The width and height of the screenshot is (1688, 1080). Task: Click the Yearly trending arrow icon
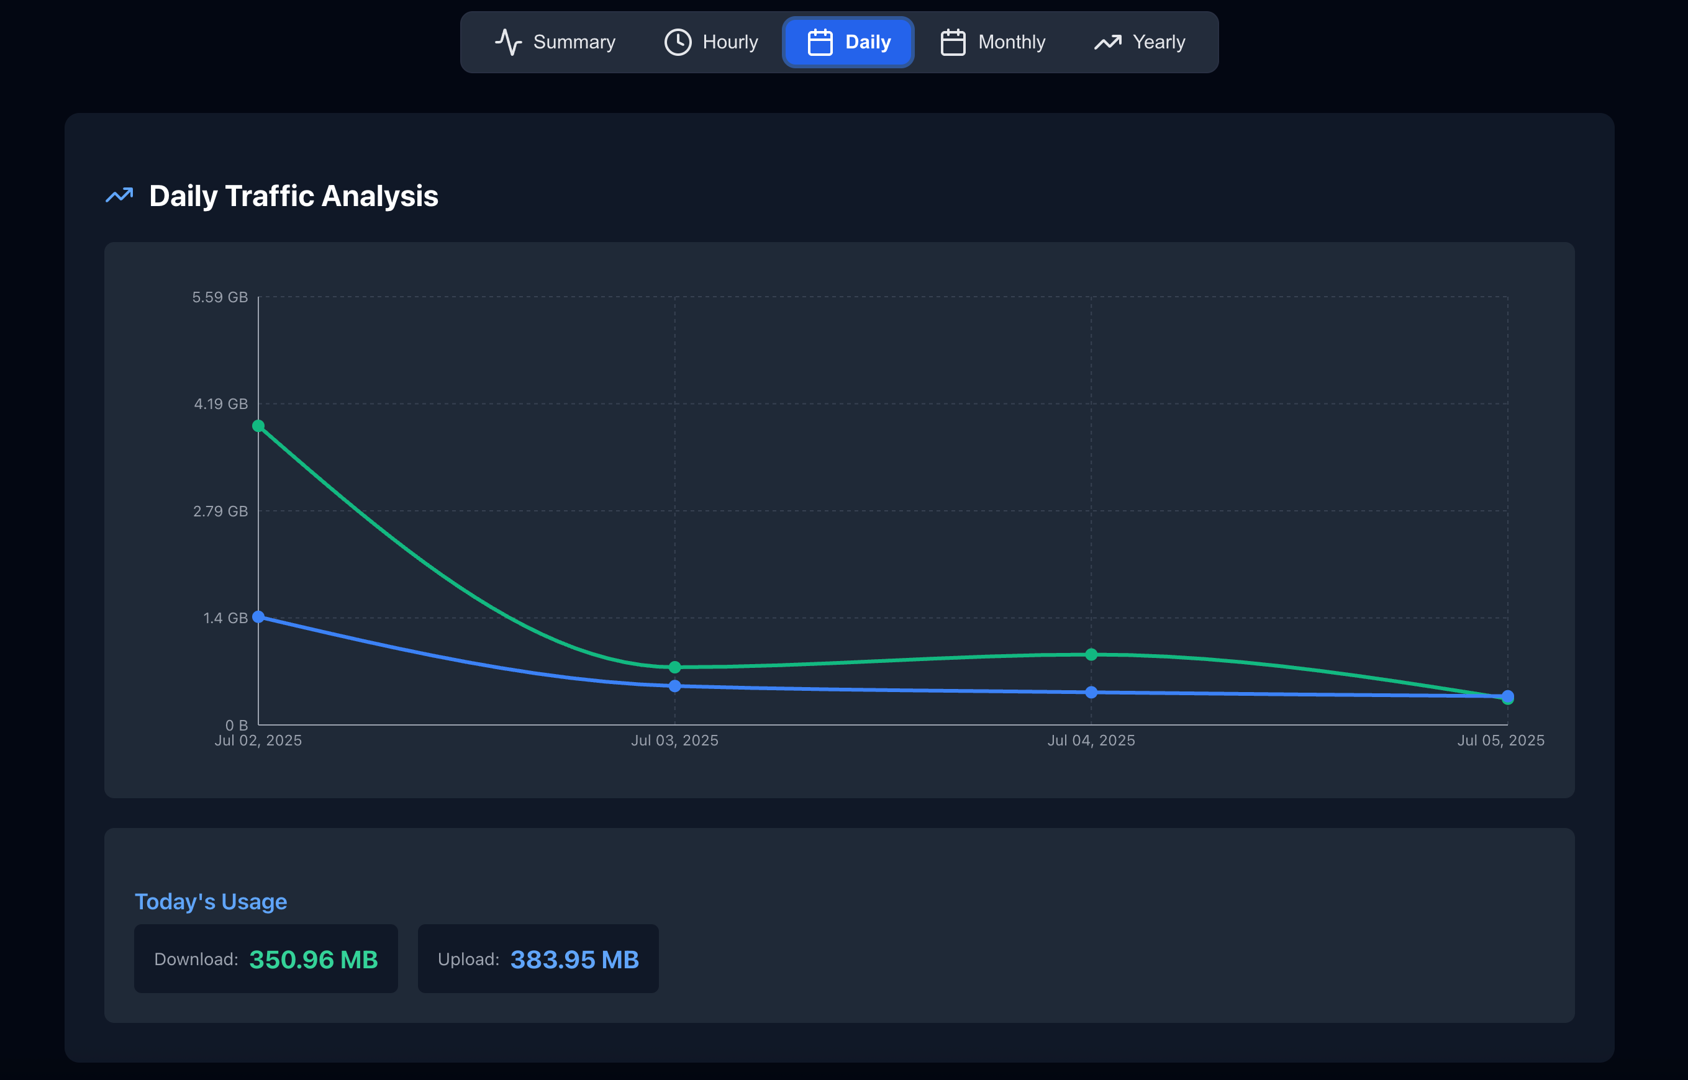[x=1107, y=42]
